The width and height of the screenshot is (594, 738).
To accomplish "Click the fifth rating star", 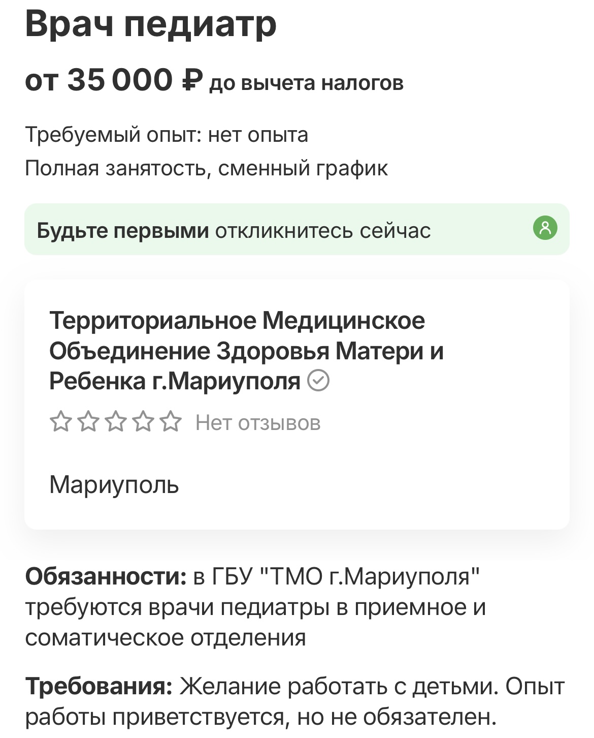I will 172,422.
